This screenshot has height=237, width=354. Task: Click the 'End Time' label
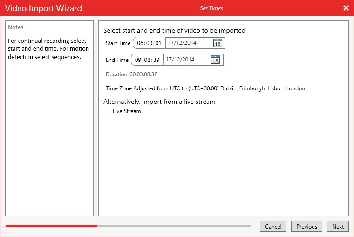[117, 60]
